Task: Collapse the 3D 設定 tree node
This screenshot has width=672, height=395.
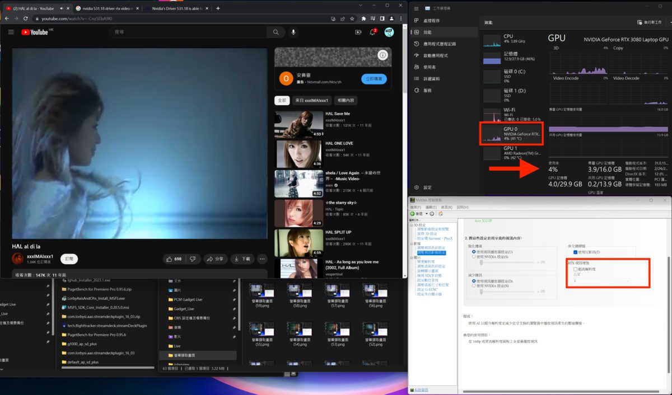Action: coord(413,225)
